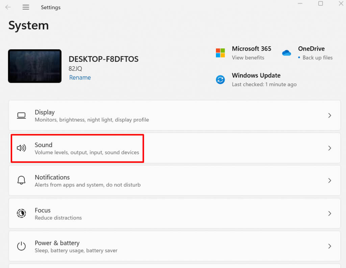Click the Focus target icon
This screenshot has height=268, width=346.
point(21,213)
